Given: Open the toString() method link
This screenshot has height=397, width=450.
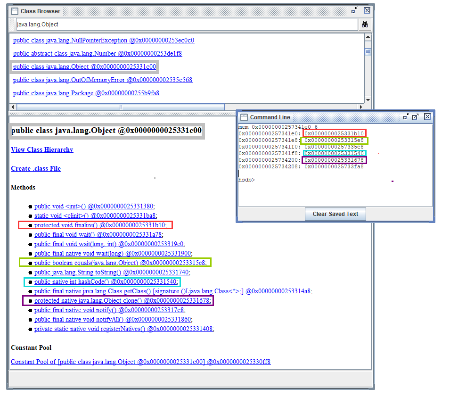Looking at the screenshot, I should pyautogui.click(x=112, y=273).
